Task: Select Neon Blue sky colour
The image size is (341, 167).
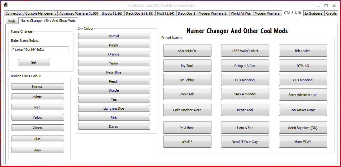Action: pos(114,72)
